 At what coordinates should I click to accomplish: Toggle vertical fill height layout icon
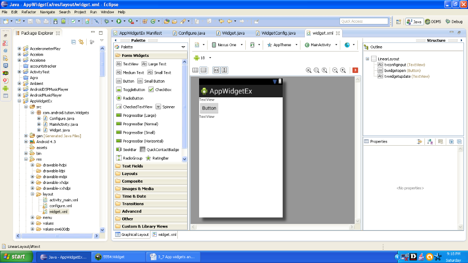224,70
